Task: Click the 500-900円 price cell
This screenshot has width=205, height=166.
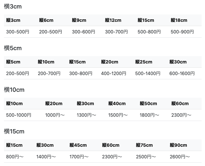Action: (182, 32)
